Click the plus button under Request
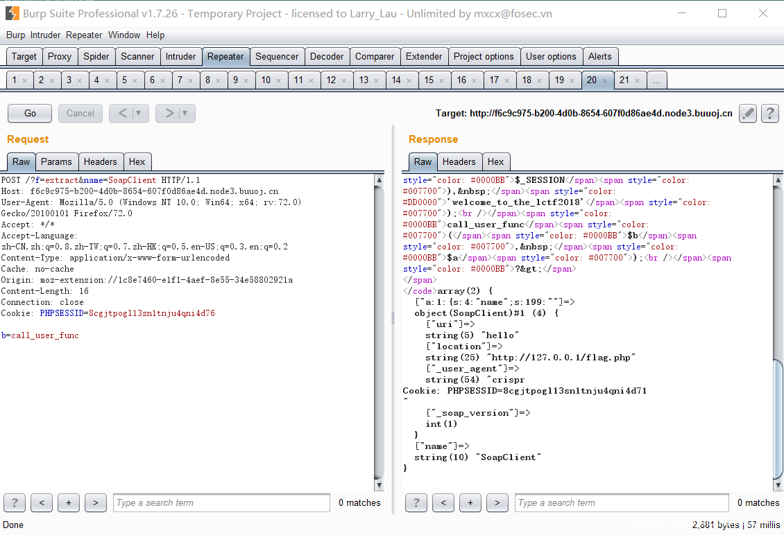Image resolution: width=784 pixels, height=535 pixels. [69, 502]
